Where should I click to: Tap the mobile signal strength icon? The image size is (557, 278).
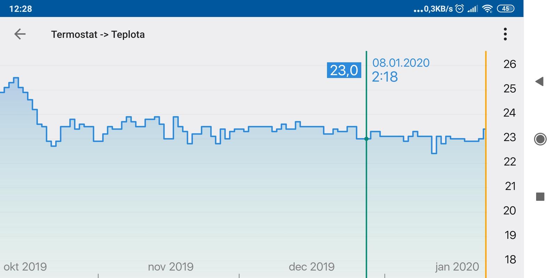pos(473,9)
